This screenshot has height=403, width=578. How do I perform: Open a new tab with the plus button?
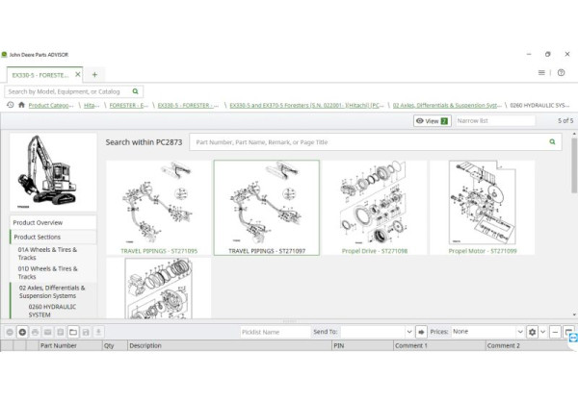pyautogui.click(x=94, y=74)
